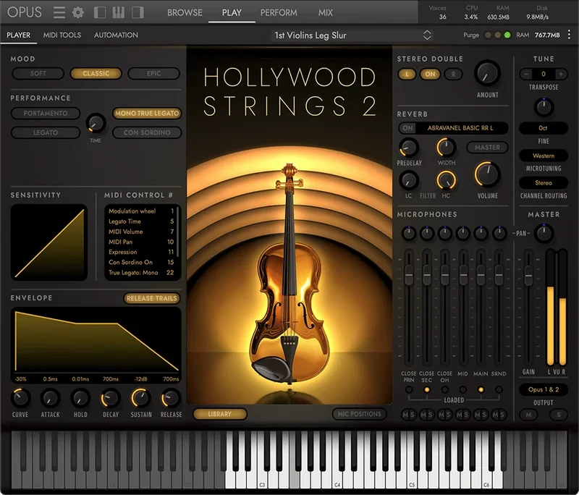Viewport: 579px width, 495px height.
Task: Select the Player tab
Action: [x=19, y=35]
